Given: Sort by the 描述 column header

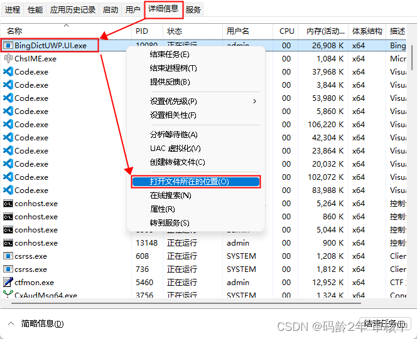Looking at the screenshot, I should pos(396,31).
